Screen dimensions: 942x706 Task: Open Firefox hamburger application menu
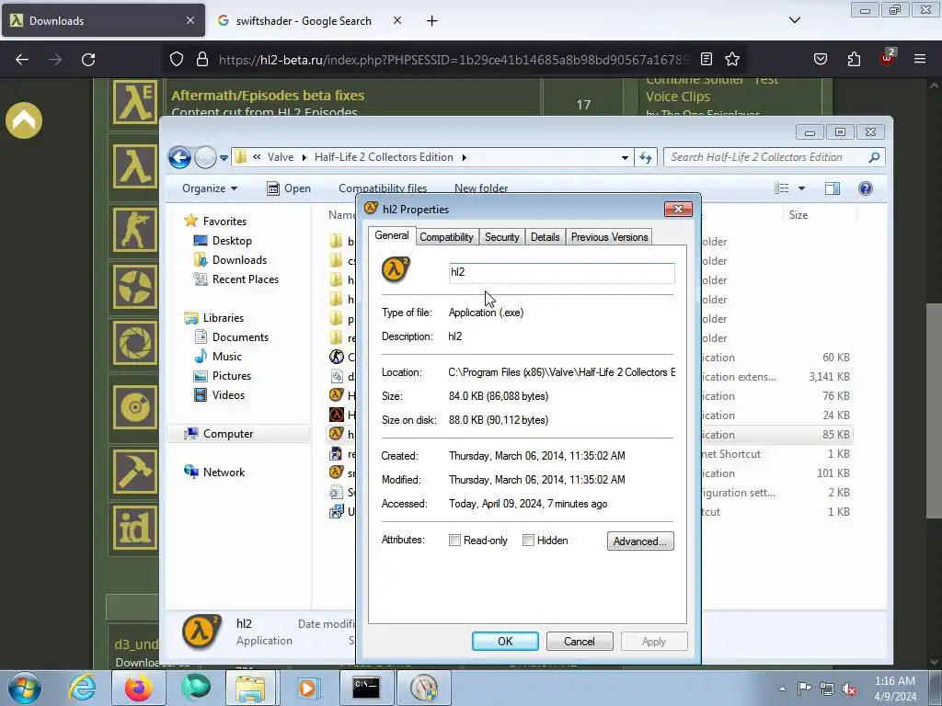[x=920, y=59]
